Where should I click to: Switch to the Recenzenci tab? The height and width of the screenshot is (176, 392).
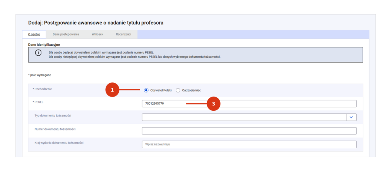tap(123, 34)
